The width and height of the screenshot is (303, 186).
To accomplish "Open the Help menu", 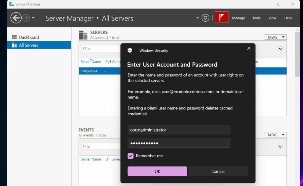I will 288,18.
